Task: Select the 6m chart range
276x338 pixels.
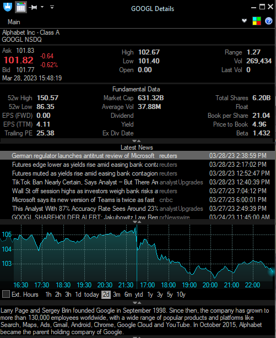Action: [x=128, y=295]
